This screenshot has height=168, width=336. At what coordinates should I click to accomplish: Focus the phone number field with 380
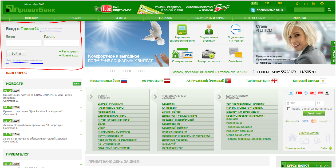point(300,104)
